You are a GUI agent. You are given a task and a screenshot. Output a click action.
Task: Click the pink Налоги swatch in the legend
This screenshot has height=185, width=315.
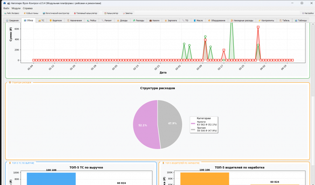193,123
